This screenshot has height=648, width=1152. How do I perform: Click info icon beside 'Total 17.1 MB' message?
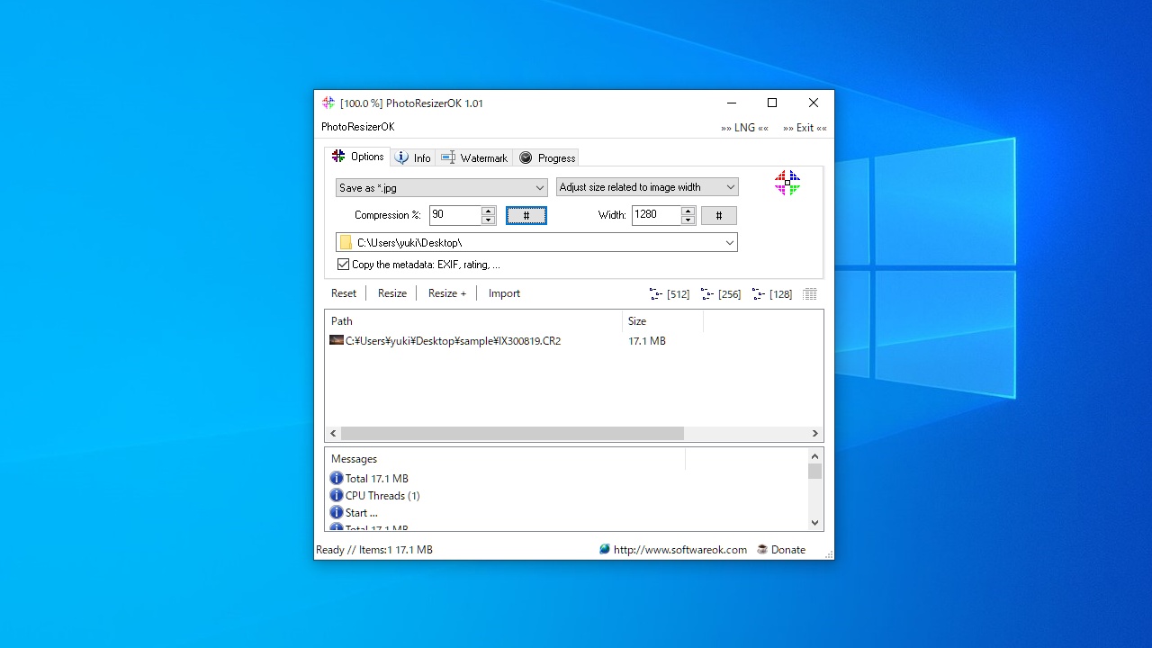[x=337, y=478]
